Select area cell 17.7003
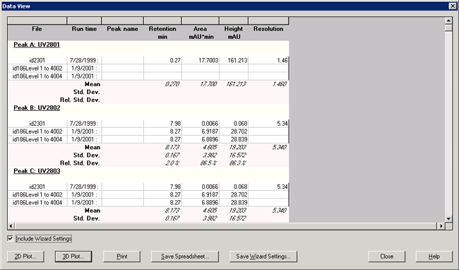Image resolution: width=459 pixels, height=270 pixels. coord(201,60)
